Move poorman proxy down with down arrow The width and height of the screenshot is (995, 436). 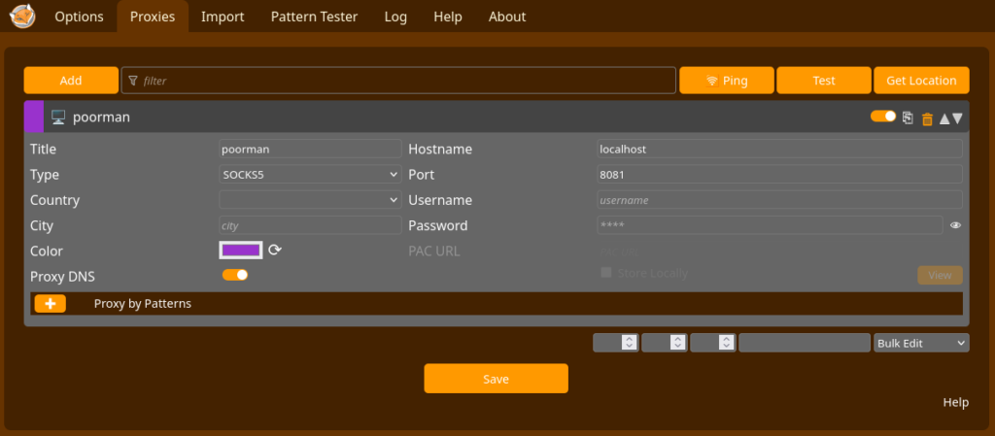pyautogui.click(x=958, y=118)
